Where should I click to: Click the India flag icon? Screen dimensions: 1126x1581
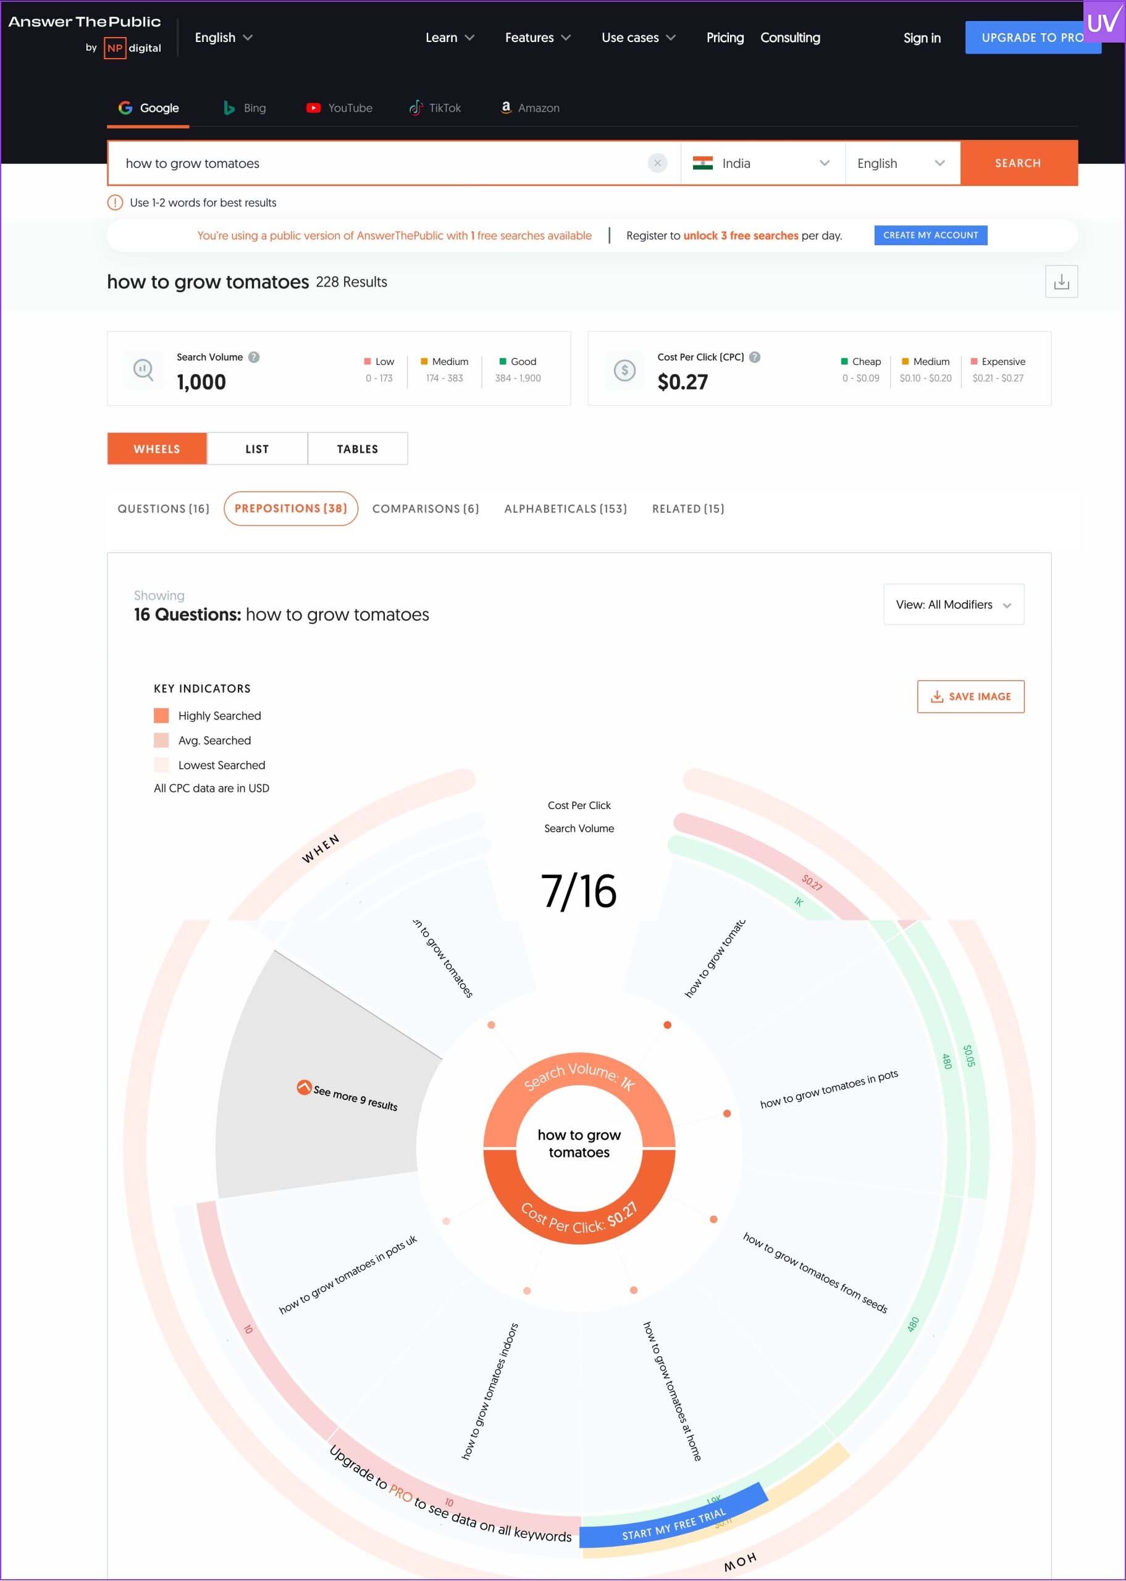coord(702,163)
